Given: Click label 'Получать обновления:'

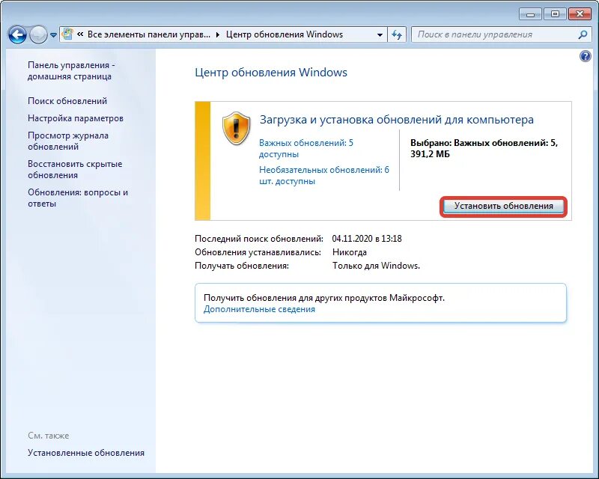Looking at the screenshot, I should [x=242, y=266].
